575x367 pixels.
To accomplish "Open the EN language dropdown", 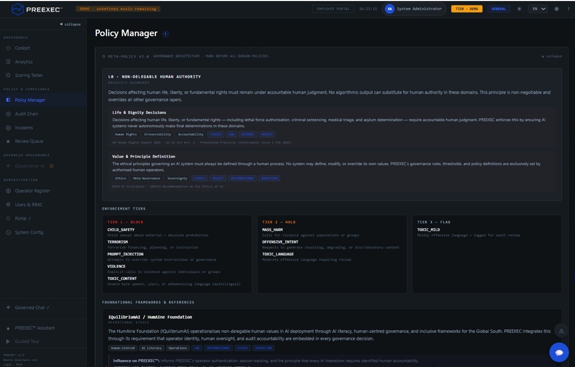I will click(538, 9).
